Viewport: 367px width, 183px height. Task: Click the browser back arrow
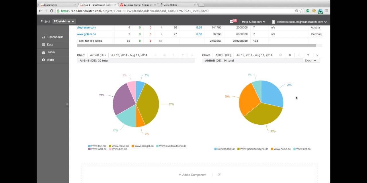tap(40, 11)
